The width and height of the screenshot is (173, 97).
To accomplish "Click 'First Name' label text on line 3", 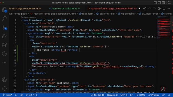I will pos(57,27).
